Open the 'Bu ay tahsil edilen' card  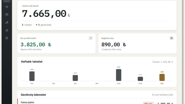coord(57,44)
